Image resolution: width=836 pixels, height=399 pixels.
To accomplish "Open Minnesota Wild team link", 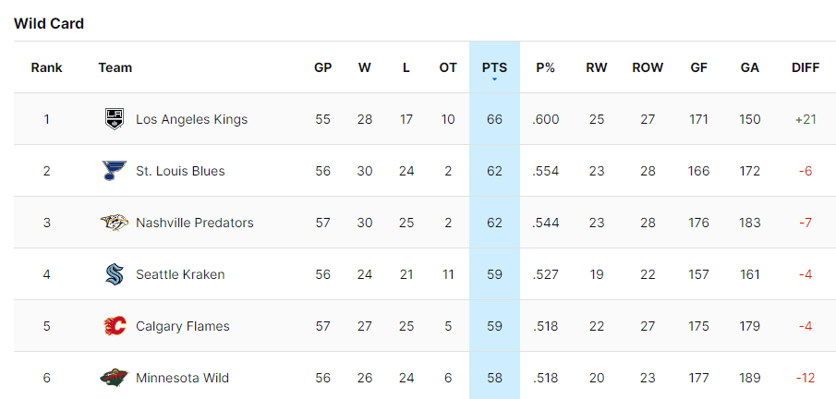I will point(182,378).
